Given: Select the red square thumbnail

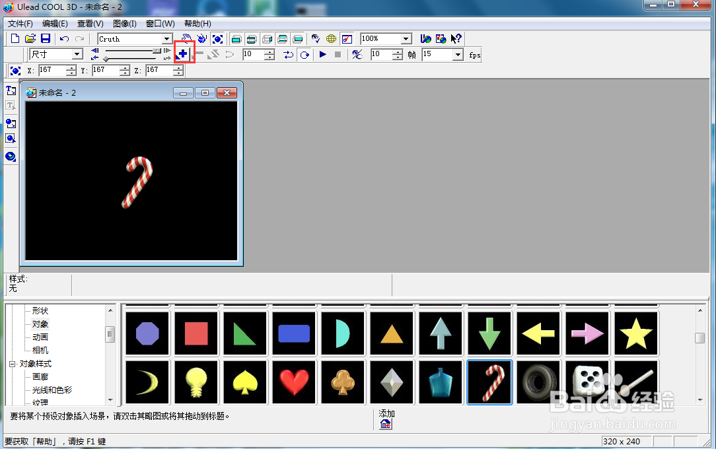Looking at the screenshot, I should tap(196, 333).
